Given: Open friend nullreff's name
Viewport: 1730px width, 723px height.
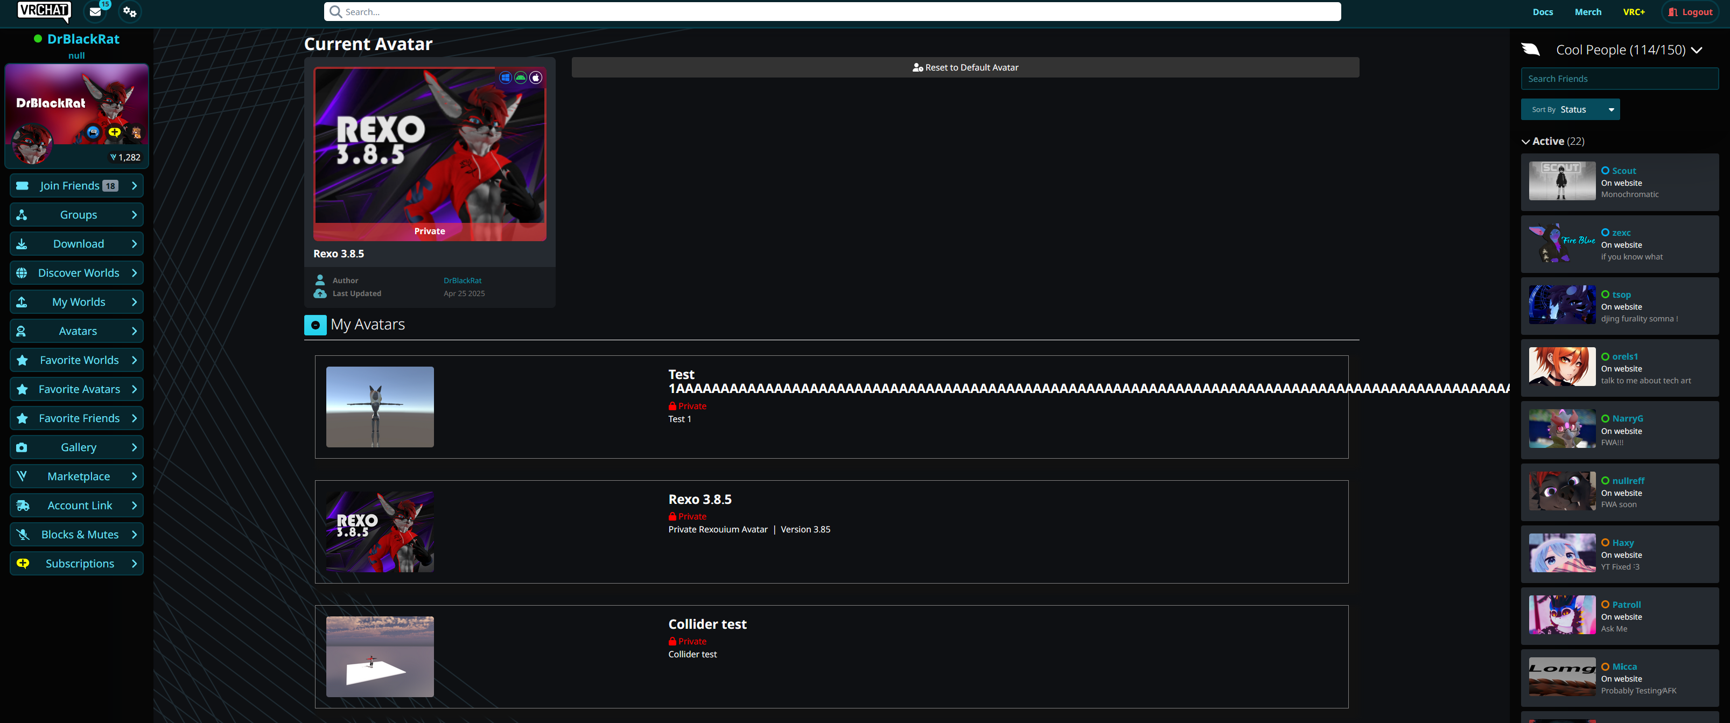Looking at the screenshot, I should (1628, 481).
